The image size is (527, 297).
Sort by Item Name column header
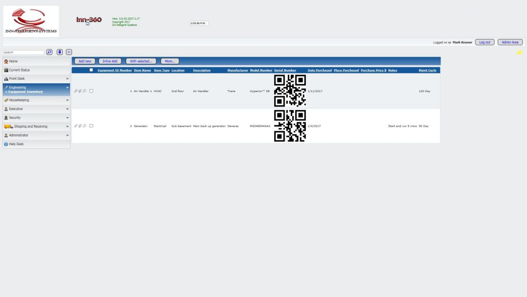coord(143,70)
